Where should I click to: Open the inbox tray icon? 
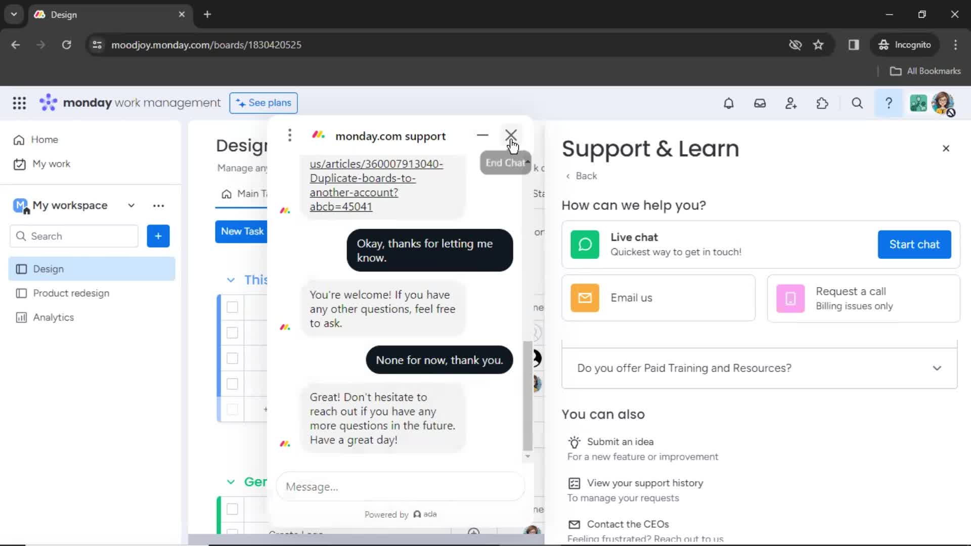point(760,103)
